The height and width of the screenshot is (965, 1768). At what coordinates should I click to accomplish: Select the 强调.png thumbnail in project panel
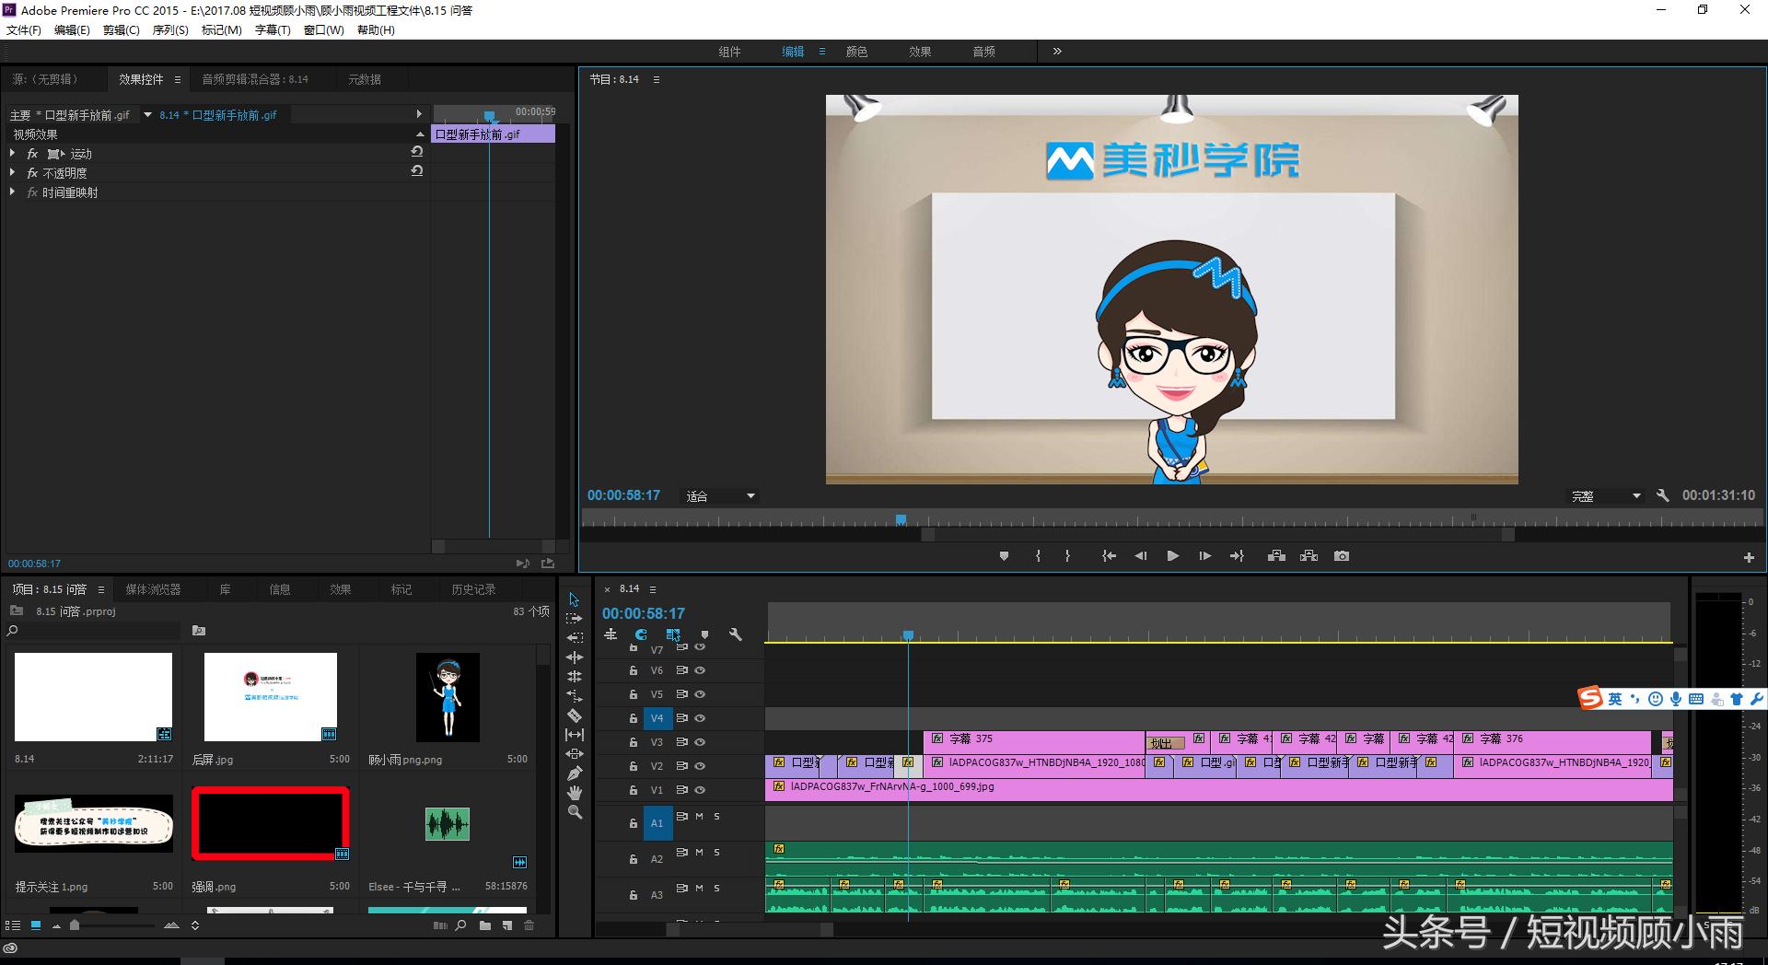270,823
